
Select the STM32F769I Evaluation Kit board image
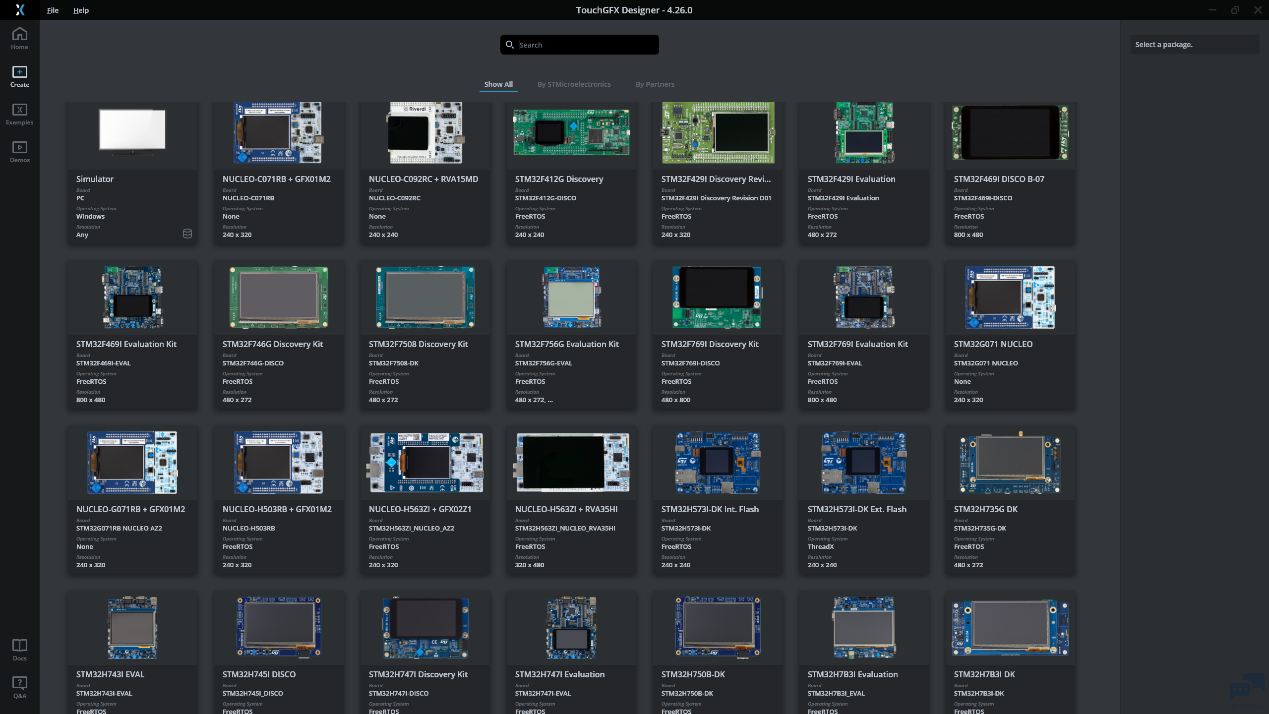click(864, 297)
